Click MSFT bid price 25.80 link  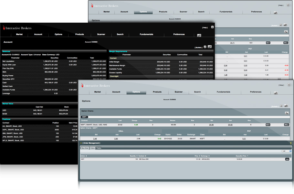click(x=211, y=125)
